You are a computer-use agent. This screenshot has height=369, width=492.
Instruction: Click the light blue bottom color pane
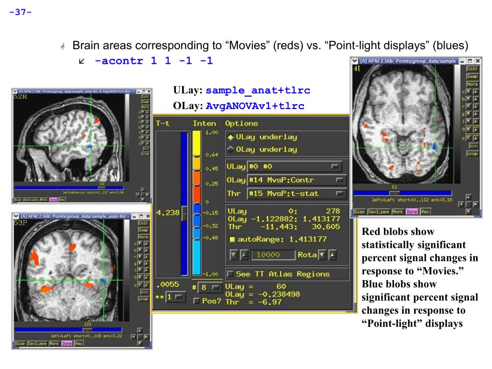click(x=197, y=258)
